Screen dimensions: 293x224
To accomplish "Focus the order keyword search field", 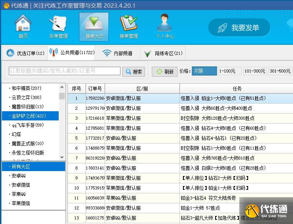I will [64, 71].
